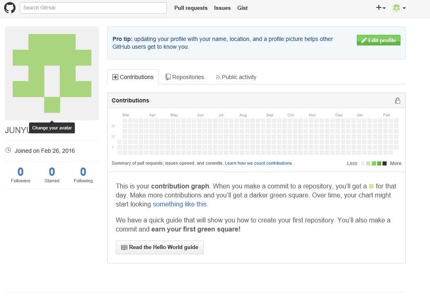
Task: Click the Public activity RSS icon
Action: (218, 77)
